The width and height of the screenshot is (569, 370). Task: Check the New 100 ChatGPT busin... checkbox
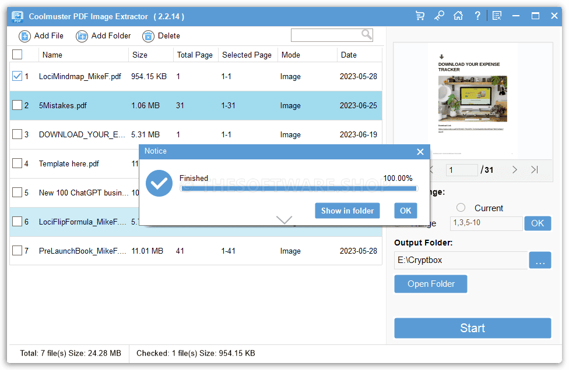17,192
